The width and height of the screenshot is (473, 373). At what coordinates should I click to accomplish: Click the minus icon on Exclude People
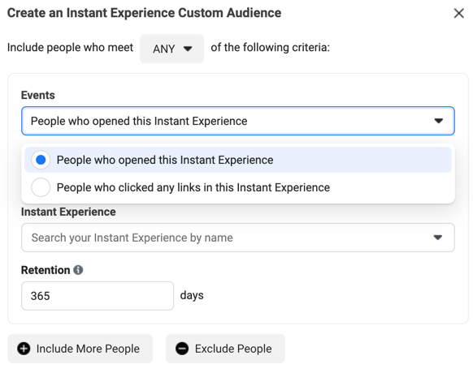[182, 349]
